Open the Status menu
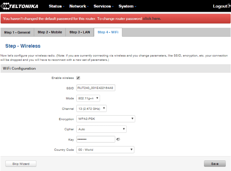The height and width of the screenshot is (171, 231). [x=56, y=6]
